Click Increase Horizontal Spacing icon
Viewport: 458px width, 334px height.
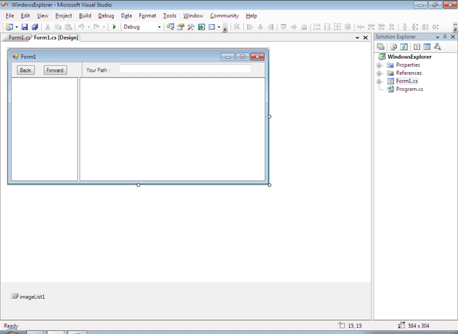tap(371, 27)
